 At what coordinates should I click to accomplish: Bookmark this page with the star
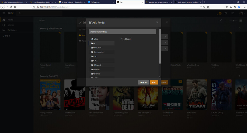click(208, 7)
